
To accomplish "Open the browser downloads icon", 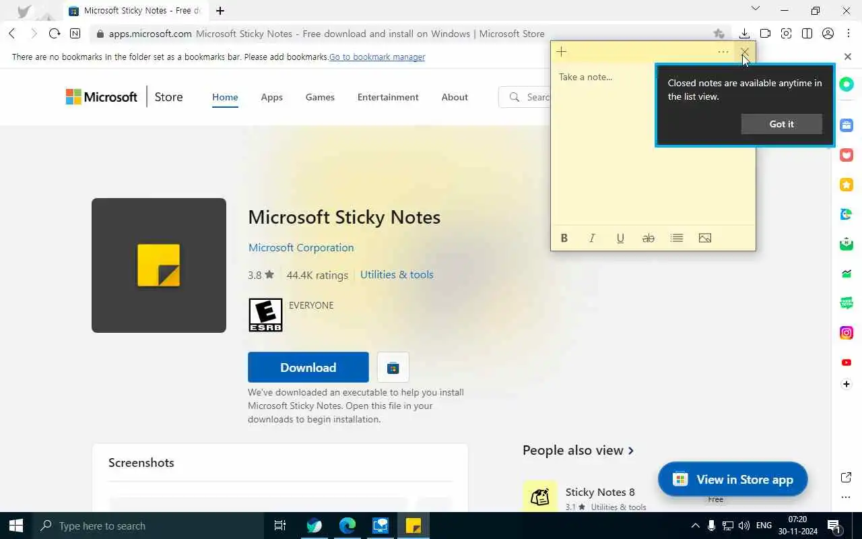I will pos(744,34).
